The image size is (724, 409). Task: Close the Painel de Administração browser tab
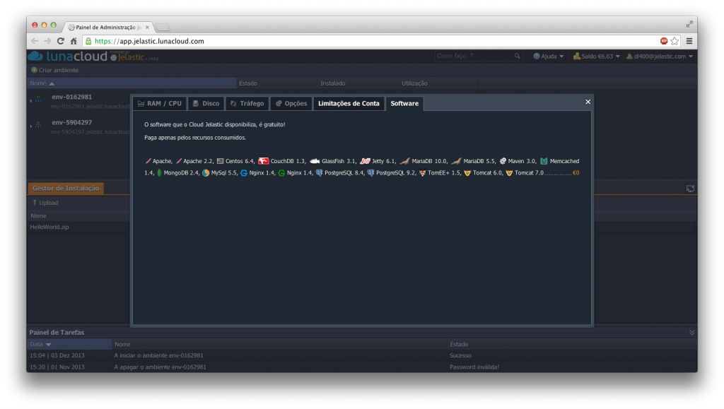click(x=147, y=28)
